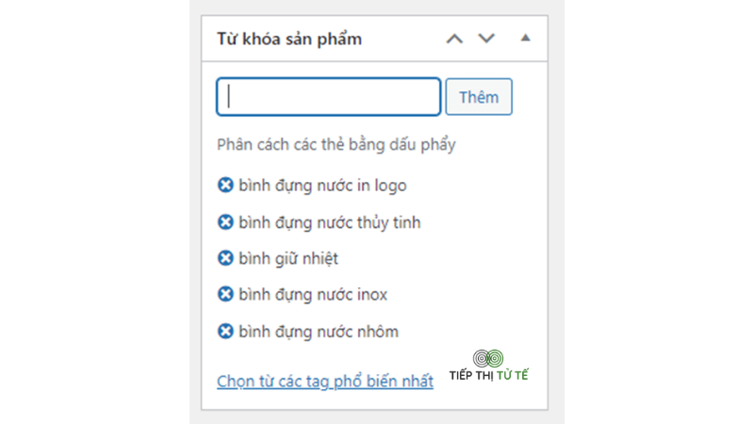Focus the product tag text field
This screenshot has height=424, width=754.
[328, 97]
